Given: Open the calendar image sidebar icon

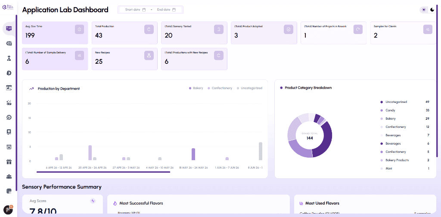Looking at the screenshot, I should (x=9, y=88).
